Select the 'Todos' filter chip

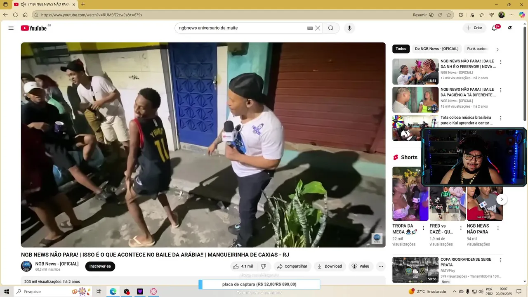coord(401,49)
